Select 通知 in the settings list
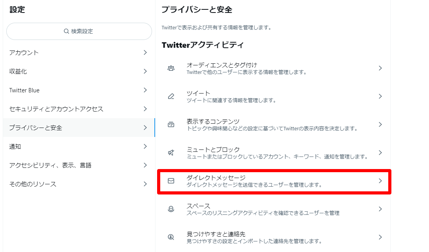Image resolution: width=429 pixels, height=252 pixels. 15,146
